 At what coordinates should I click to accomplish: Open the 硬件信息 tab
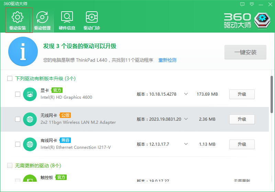(x=67, y=20)
